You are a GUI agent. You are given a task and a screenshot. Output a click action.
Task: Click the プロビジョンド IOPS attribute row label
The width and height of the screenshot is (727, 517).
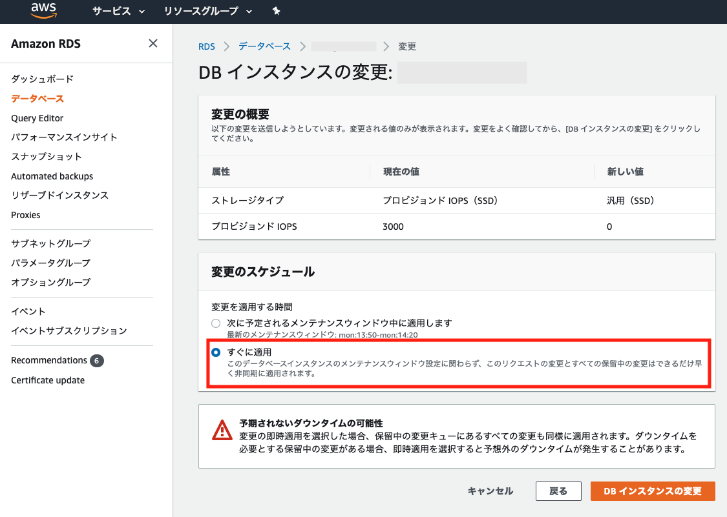(x=254, y=227)
